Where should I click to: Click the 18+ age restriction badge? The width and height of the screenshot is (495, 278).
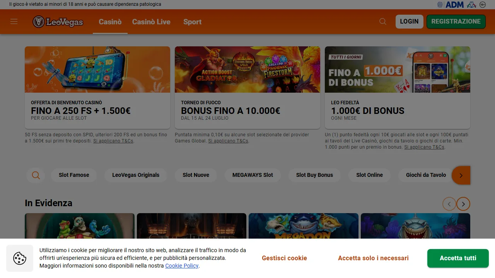pyautogui.click(x=483, y=5)
